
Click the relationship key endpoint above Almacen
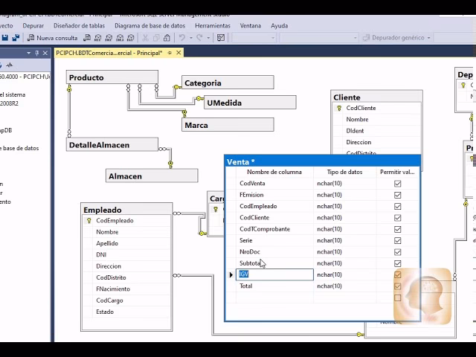coord(170,164)
